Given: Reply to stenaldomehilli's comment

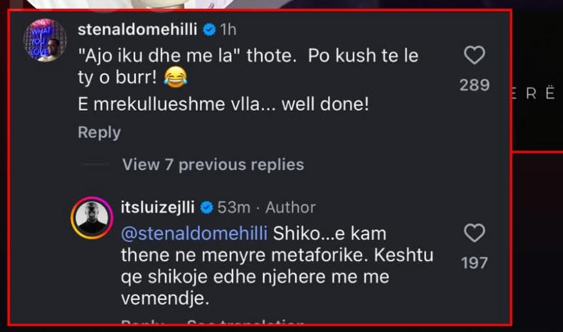Looking at the screenshot, I should point(99,133).
